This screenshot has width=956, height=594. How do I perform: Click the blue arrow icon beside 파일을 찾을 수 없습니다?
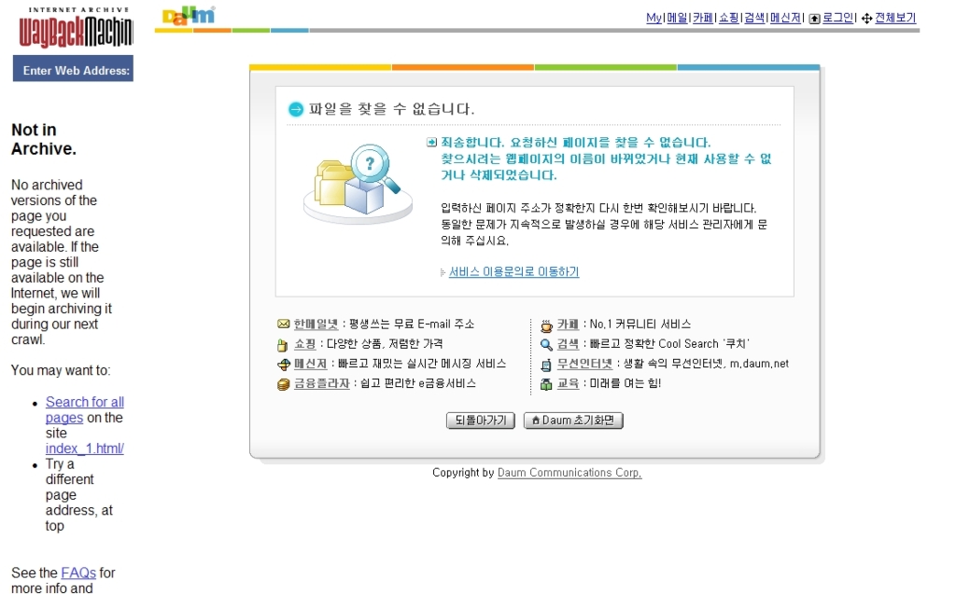coord(296,110)
